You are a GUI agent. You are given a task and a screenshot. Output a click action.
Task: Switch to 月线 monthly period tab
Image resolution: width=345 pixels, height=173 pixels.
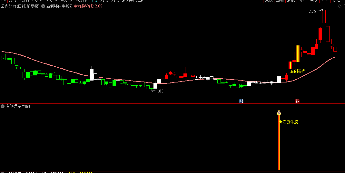tap(115, 1)
